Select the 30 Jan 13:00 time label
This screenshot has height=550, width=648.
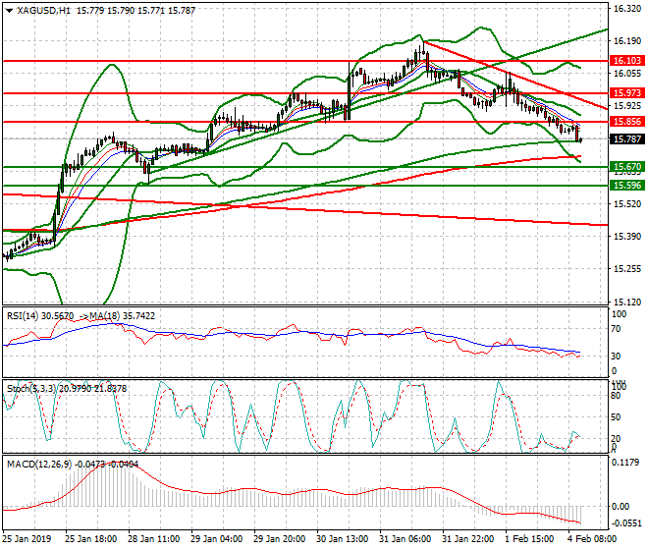[342, 539]
